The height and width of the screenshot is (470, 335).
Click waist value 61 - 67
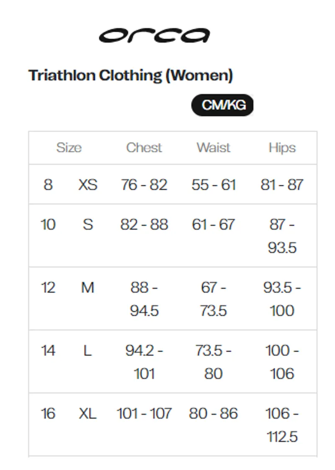(x=214, y=225)
